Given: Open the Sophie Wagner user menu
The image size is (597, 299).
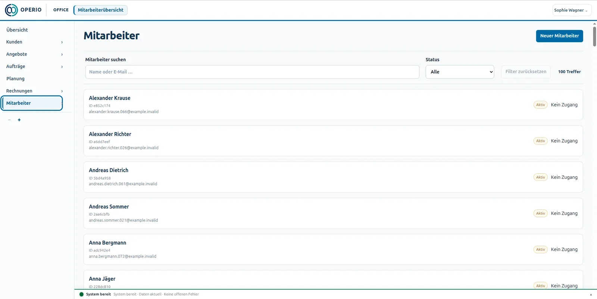Looking at the screenshot, I should click(x=572, y=10).
